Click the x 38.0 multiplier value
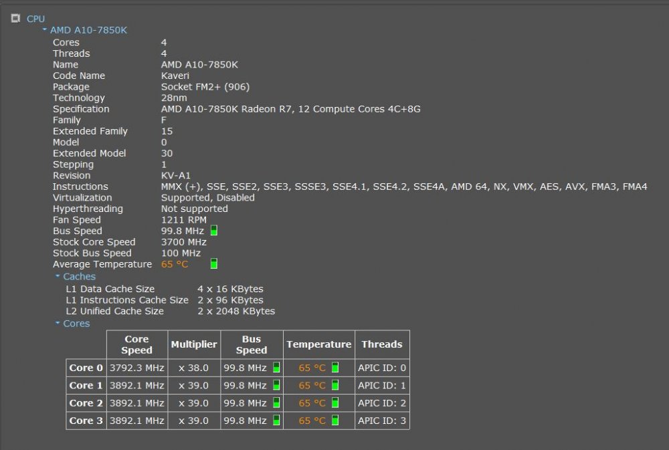 click(193, 368)
